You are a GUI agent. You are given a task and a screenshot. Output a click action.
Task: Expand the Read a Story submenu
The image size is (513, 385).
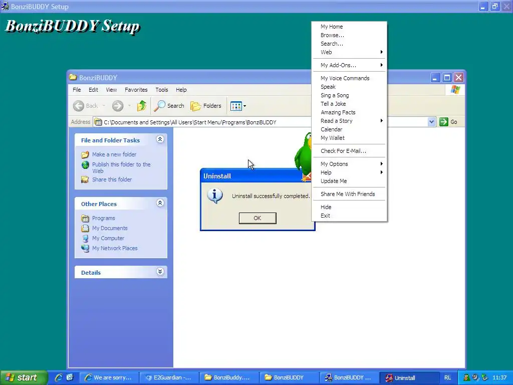(x=349, y=121)
